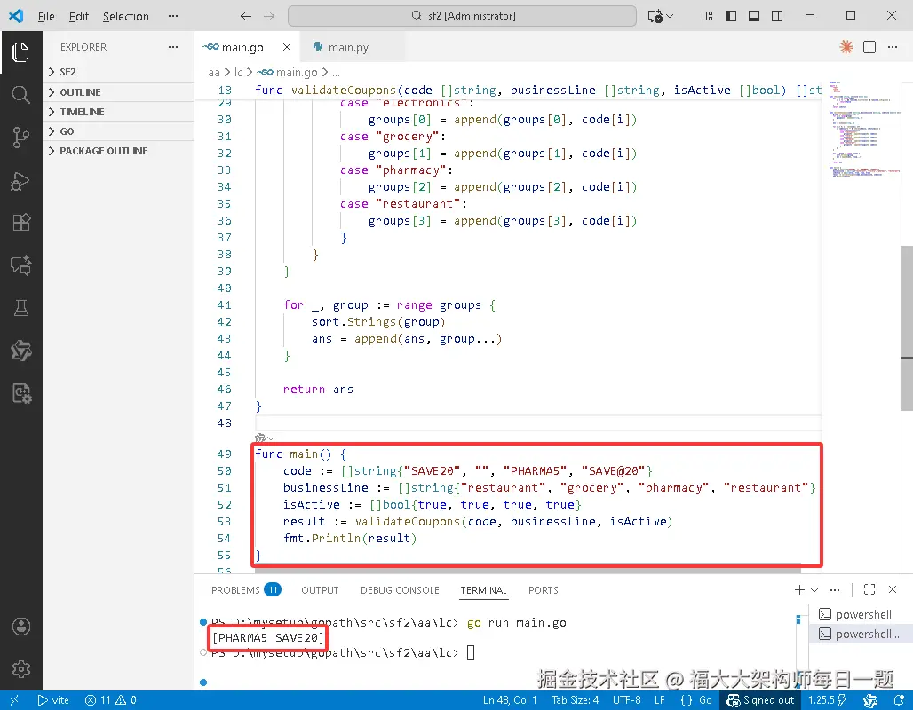This screenshot has height=710, width=913.
Task: Open the Manage gear settings icon
Action: (x=21, y=669)
